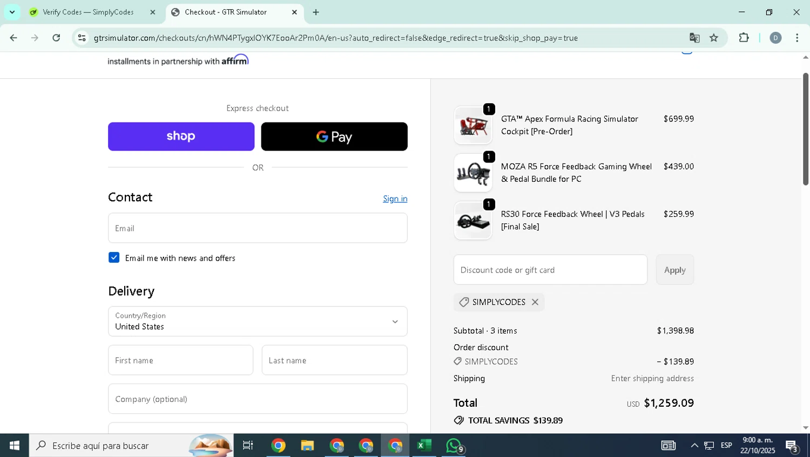Click the MOZA R5 wheel bundle thumbnail
This screenshot has width=810, height=457.
coord(473,173)
